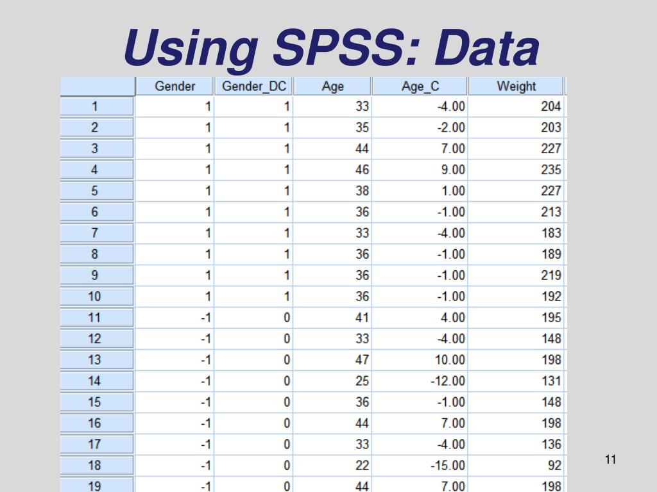
Task: Select row header 18
Action: point(97,465)
